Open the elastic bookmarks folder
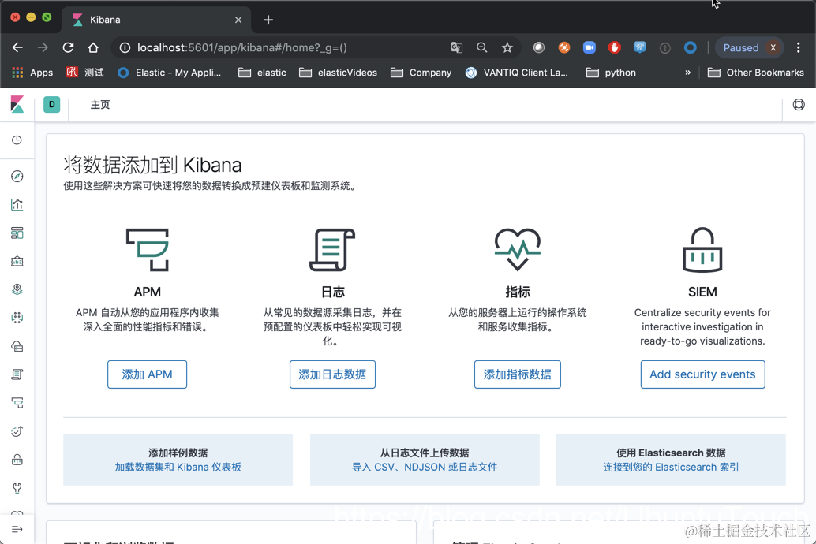The image size is (816, 544). tap(262, 73)
